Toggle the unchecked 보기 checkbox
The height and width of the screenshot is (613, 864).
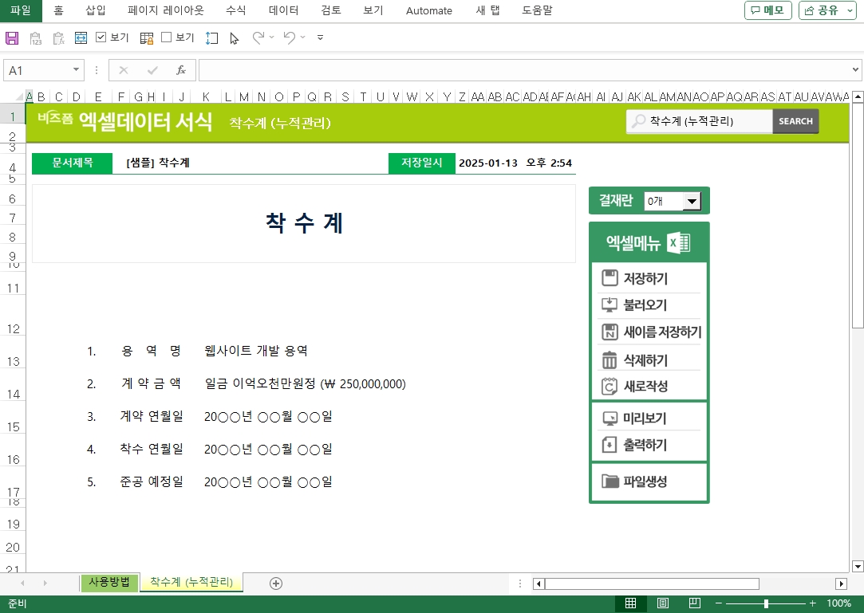[x=167, y=37]
